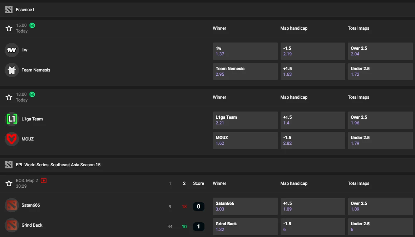Open the Satan666 team logo
The height and width of the screenshot is (237, 415).
[12, 205]
